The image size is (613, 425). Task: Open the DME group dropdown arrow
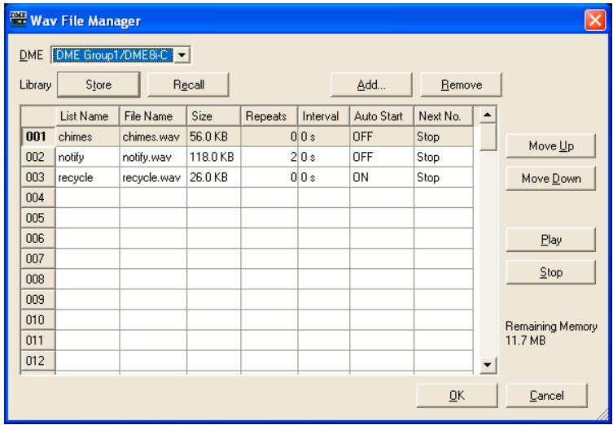click(181, 55)
